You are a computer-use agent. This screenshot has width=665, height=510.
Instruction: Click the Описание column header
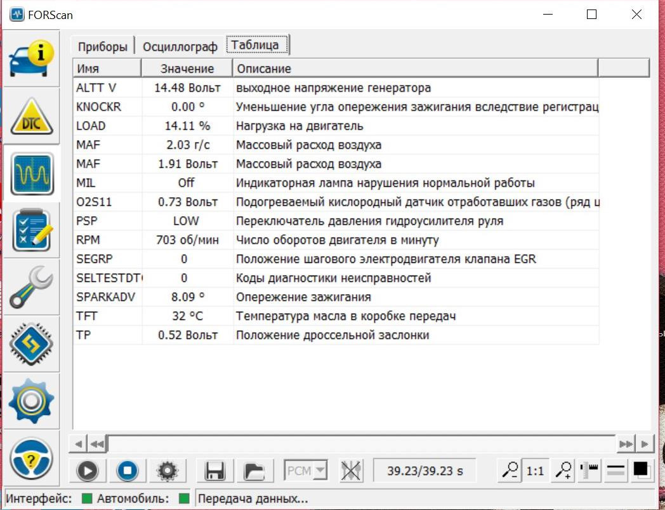coord(416,68)
